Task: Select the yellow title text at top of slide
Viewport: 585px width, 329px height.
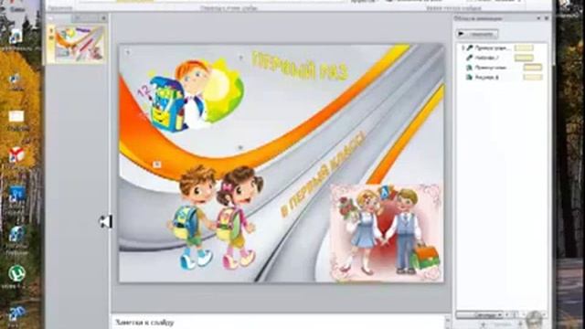Action: pyautogui.click(x=300, y=66)
